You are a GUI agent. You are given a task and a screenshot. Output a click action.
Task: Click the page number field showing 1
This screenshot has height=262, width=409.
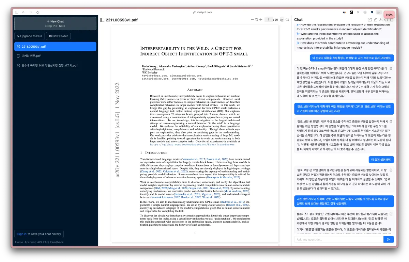(x=269, y=20)
